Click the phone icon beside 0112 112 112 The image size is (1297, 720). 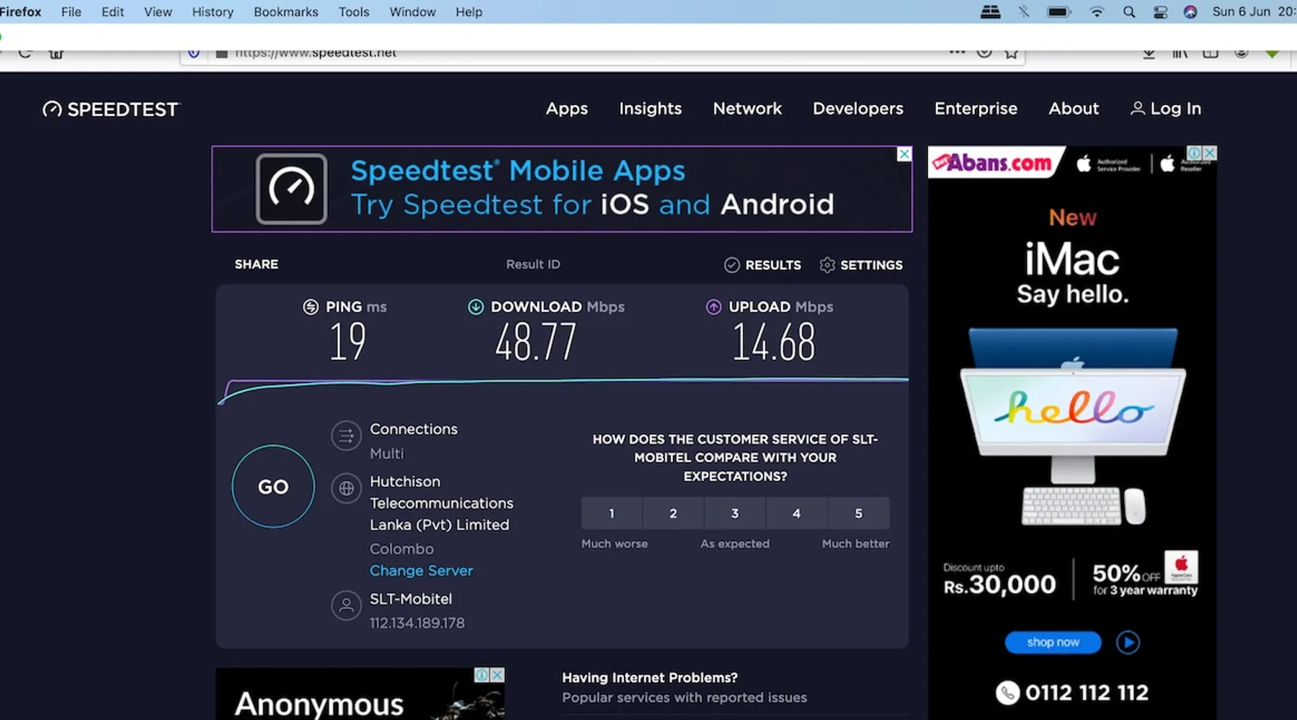pyautogui.click(x=1007, y=693)
